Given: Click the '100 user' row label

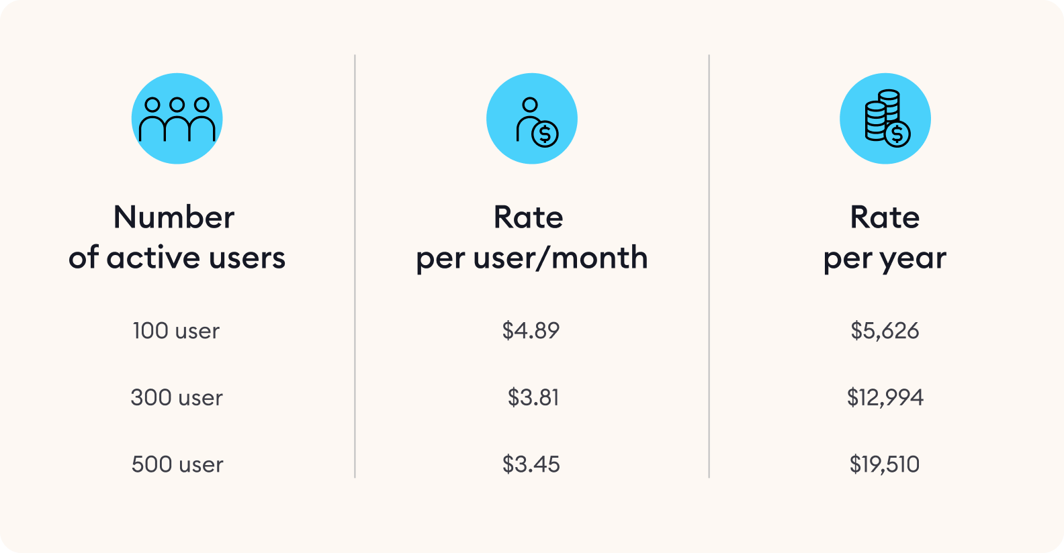Looking at the screenshot, I should (176, 331).
